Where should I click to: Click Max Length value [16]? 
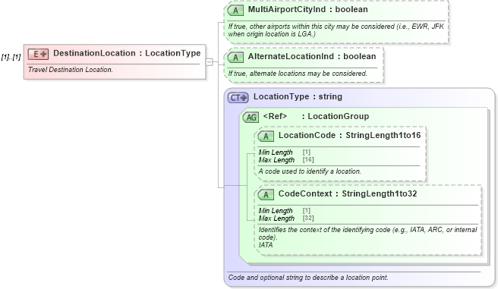308,160
